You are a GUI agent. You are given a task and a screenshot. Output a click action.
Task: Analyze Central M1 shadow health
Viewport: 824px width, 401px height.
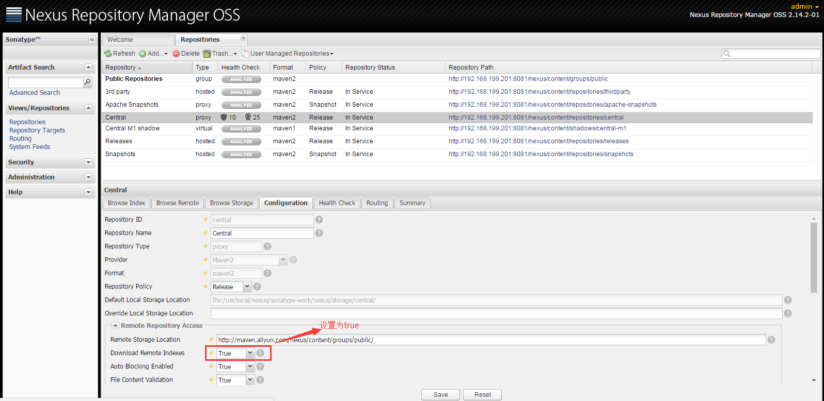(x=241, y=129)
